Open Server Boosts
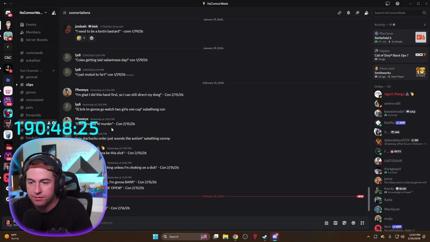The width and height of the screenshot is (430, 242). click(37, 40)
